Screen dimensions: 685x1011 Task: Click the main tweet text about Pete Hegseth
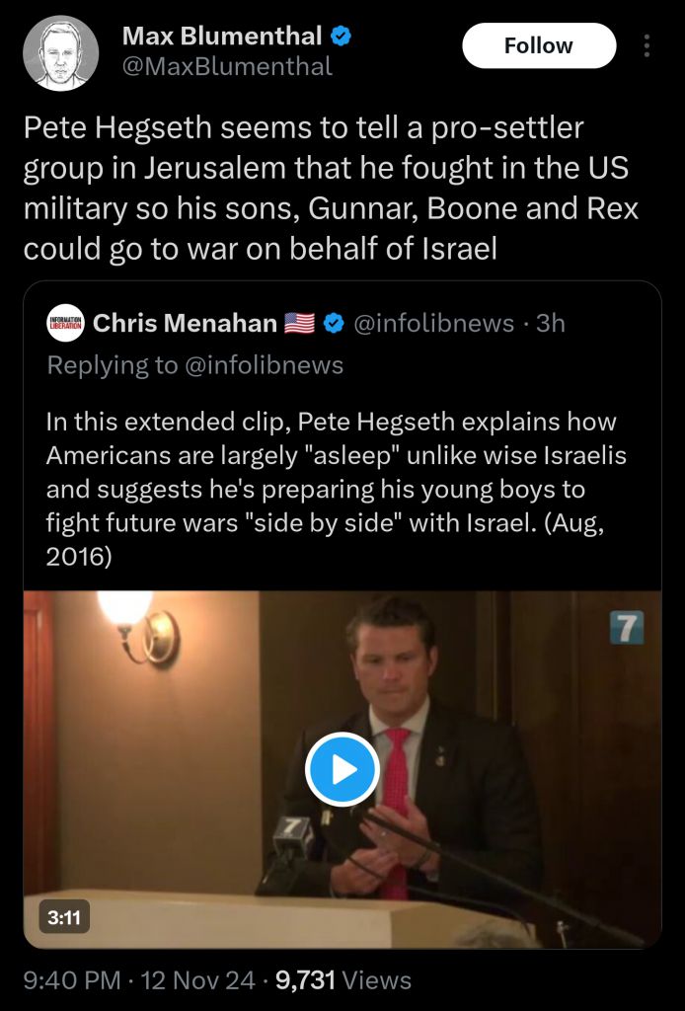click(x=331, y=188)
